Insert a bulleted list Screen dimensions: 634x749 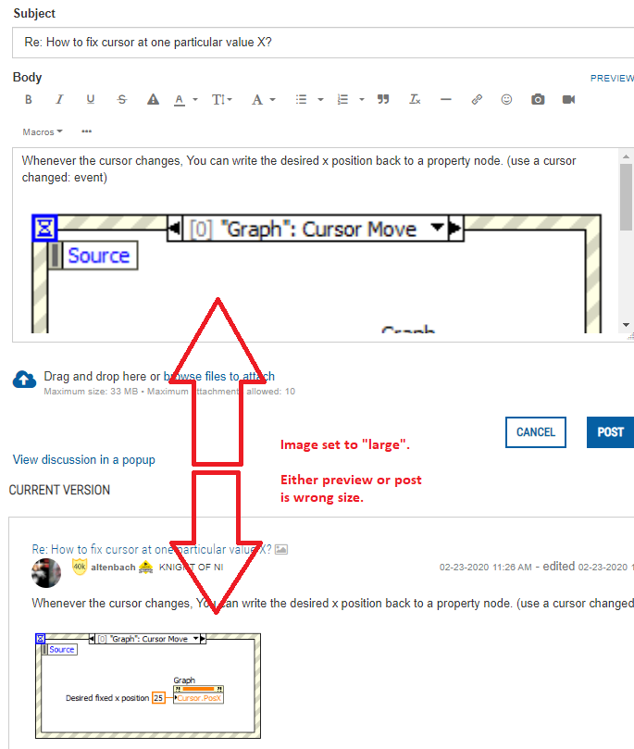(301, 99)
